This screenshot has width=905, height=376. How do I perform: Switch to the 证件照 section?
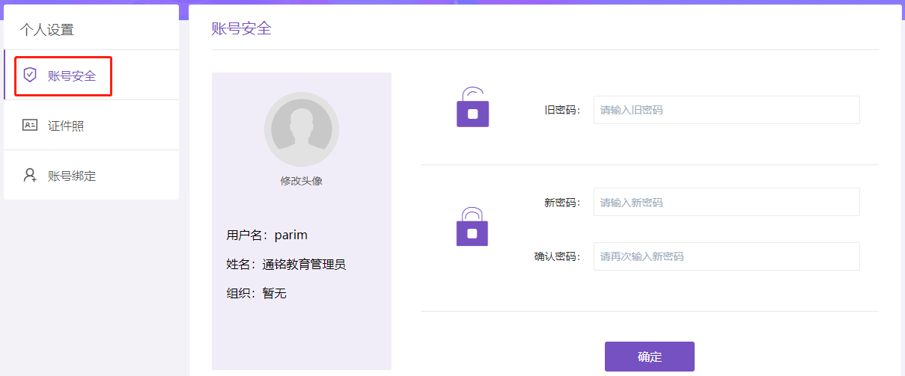[66, 126]
